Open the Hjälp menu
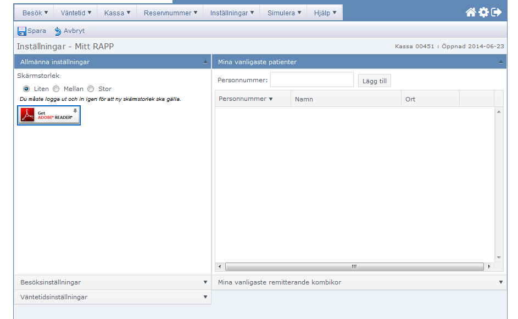This screenshot has width=518, height=319. point(325,13)
